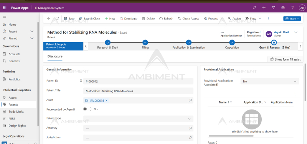This screenshot has height=144, width=307.
Task: Open Patents in the sidebar
Action: [x=13, y=105]
